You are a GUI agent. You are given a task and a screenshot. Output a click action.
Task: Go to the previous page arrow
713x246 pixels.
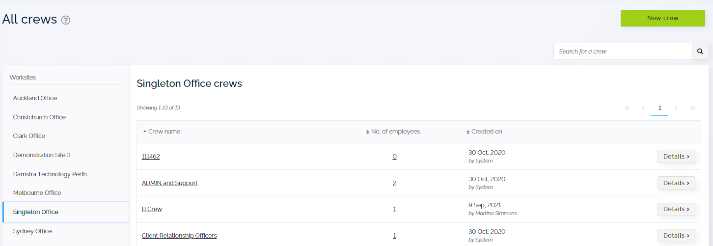[643, 108]
